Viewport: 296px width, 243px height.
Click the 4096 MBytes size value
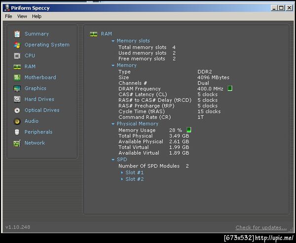pyautogui.click(x=213, y=77)
